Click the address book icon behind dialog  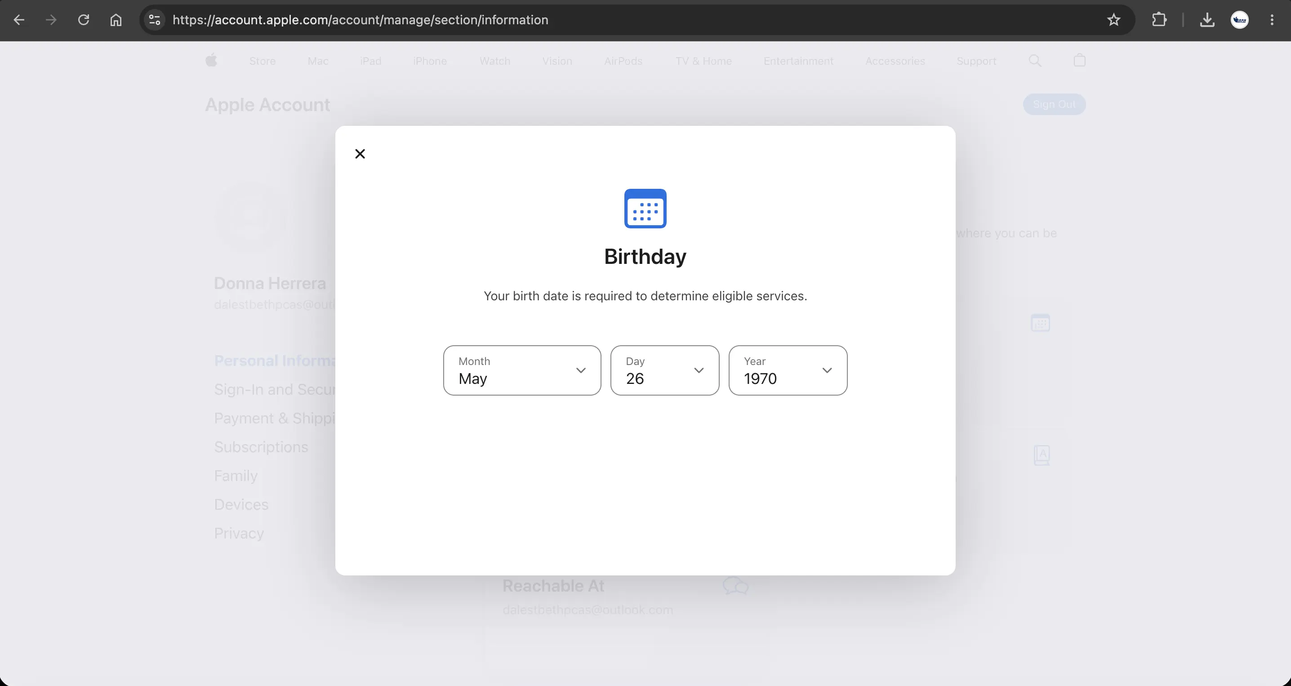click(1042, 455)
